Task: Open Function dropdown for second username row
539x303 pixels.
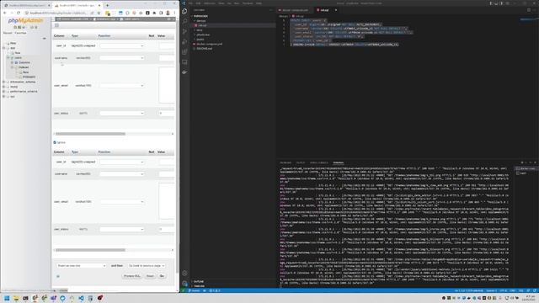Action: pyautogui.click(x=121, y=174)
